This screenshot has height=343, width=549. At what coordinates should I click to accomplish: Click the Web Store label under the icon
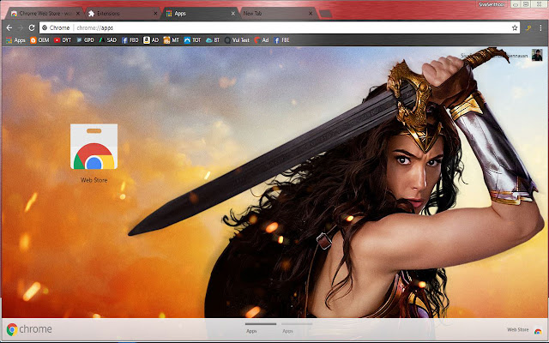click(94, 180)
